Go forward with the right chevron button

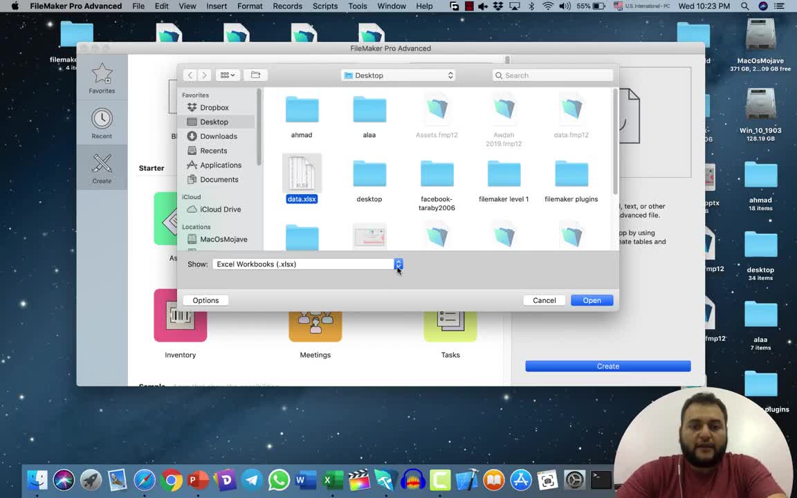(204, 75)
